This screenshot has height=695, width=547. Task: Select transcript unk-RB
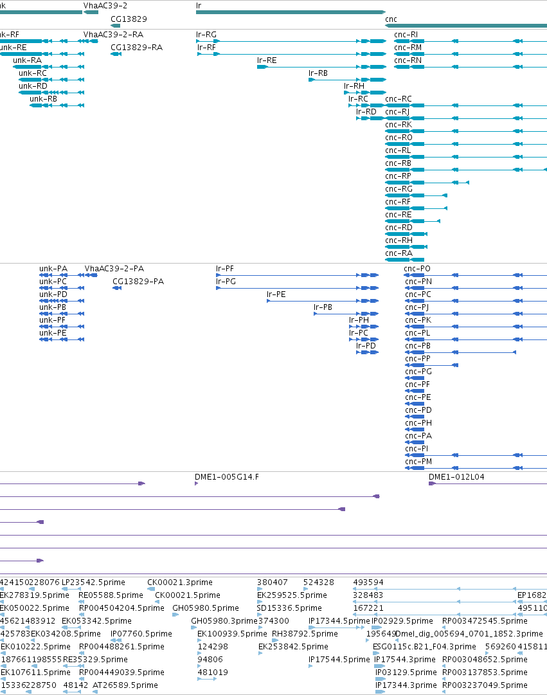(x=44, y=99)
